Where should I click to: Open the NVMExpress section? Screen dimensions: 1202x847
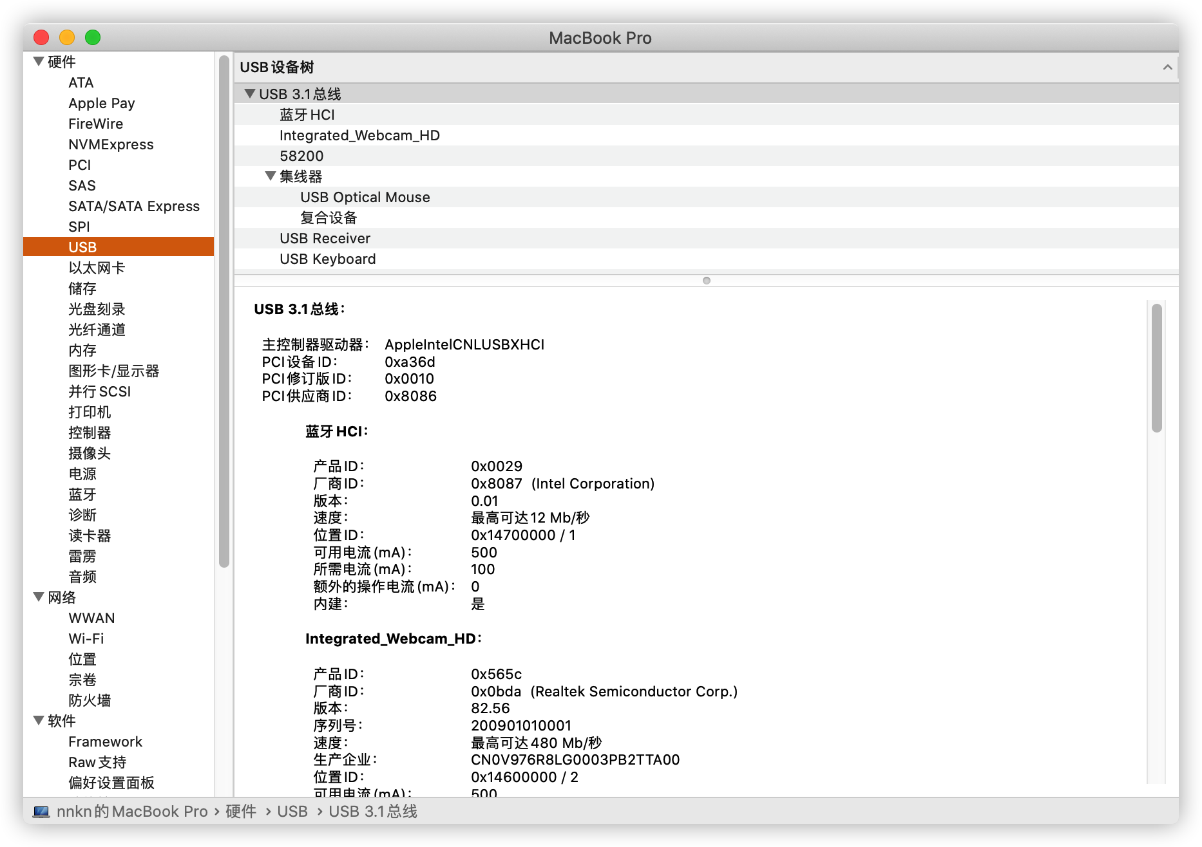click(x=111, y=144)
